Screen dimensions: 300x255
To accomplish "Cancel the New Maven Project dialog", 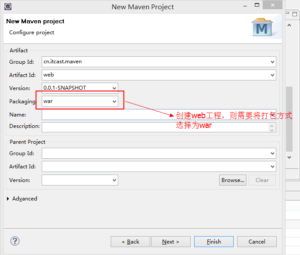I will tap(257, 242).
